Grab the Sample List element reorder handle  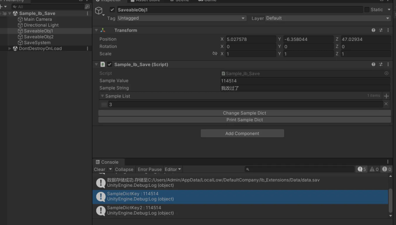pos(104,104)
